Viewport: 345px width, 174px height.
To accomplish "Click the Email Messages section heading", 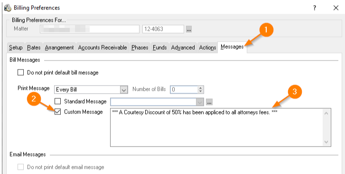I will pyautogui.click(x=28, y=155).
